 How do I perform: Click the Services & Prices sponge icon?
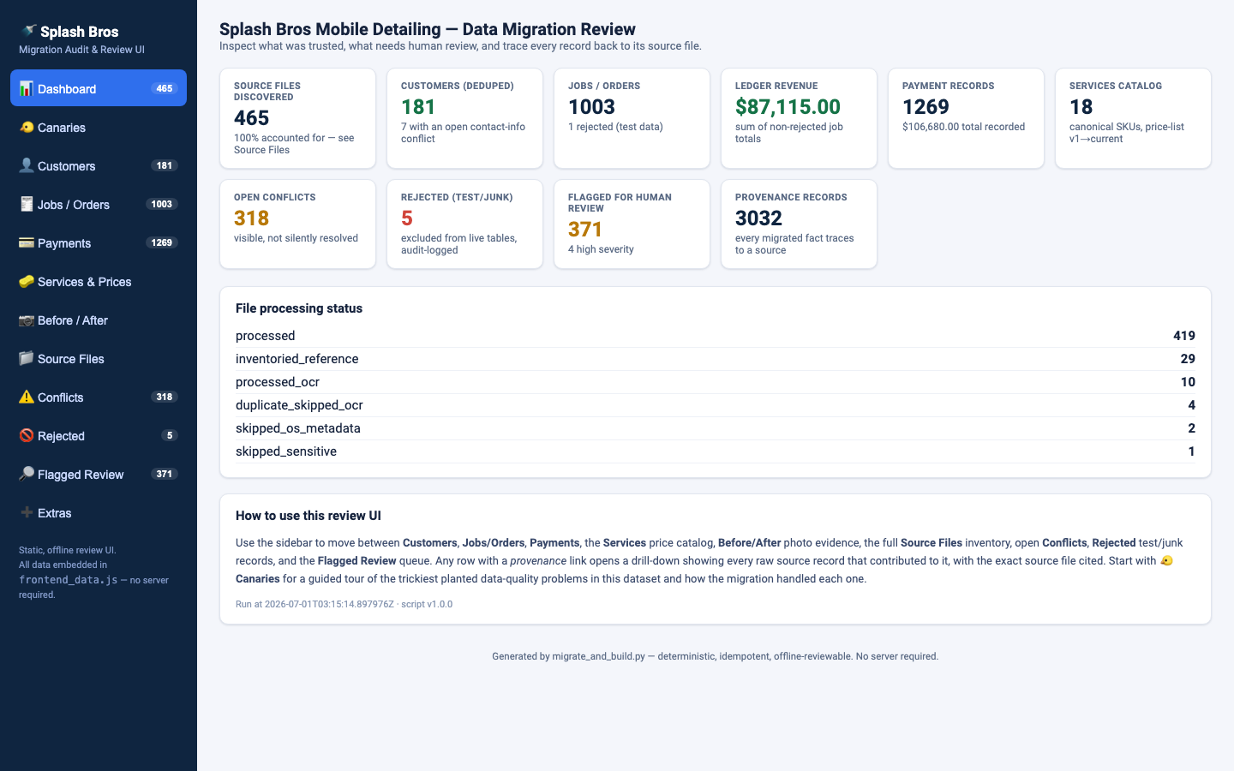(x=27, y=281)
